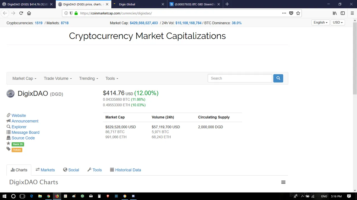Click Cryptocurrency Market Capitalizations heading
The width and height of the screenshot is (357, 200).
147,36
